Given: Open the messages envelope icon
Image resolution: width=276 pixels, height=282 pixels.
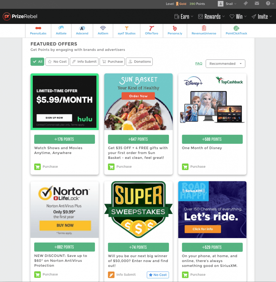Looking at the screenshot, I should click(x=257, y=3).
